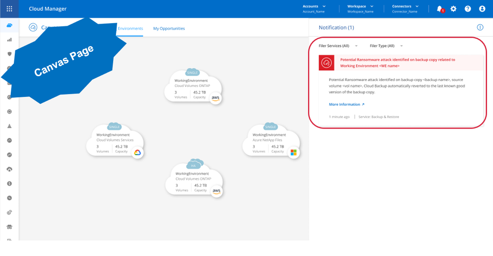Select the Azure NetApp Files working environment
The height and width of the screenshot is (256, 493).
click(270, 140)
